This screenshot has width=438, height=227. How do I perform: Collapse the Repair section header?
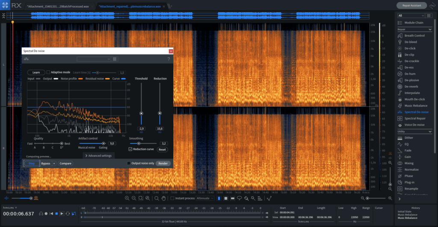point(414,29)
